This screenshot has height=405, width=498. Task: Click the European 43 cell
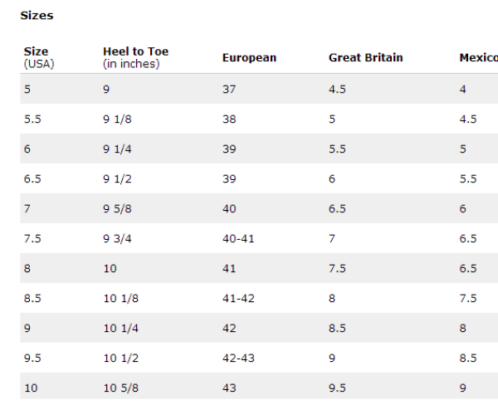click(x=229, y=388)
